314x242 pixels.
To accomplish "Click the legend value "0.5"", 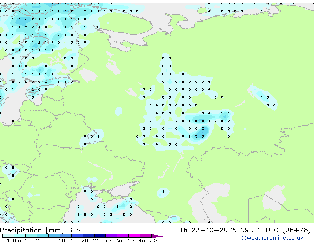I will coord(17,240).
